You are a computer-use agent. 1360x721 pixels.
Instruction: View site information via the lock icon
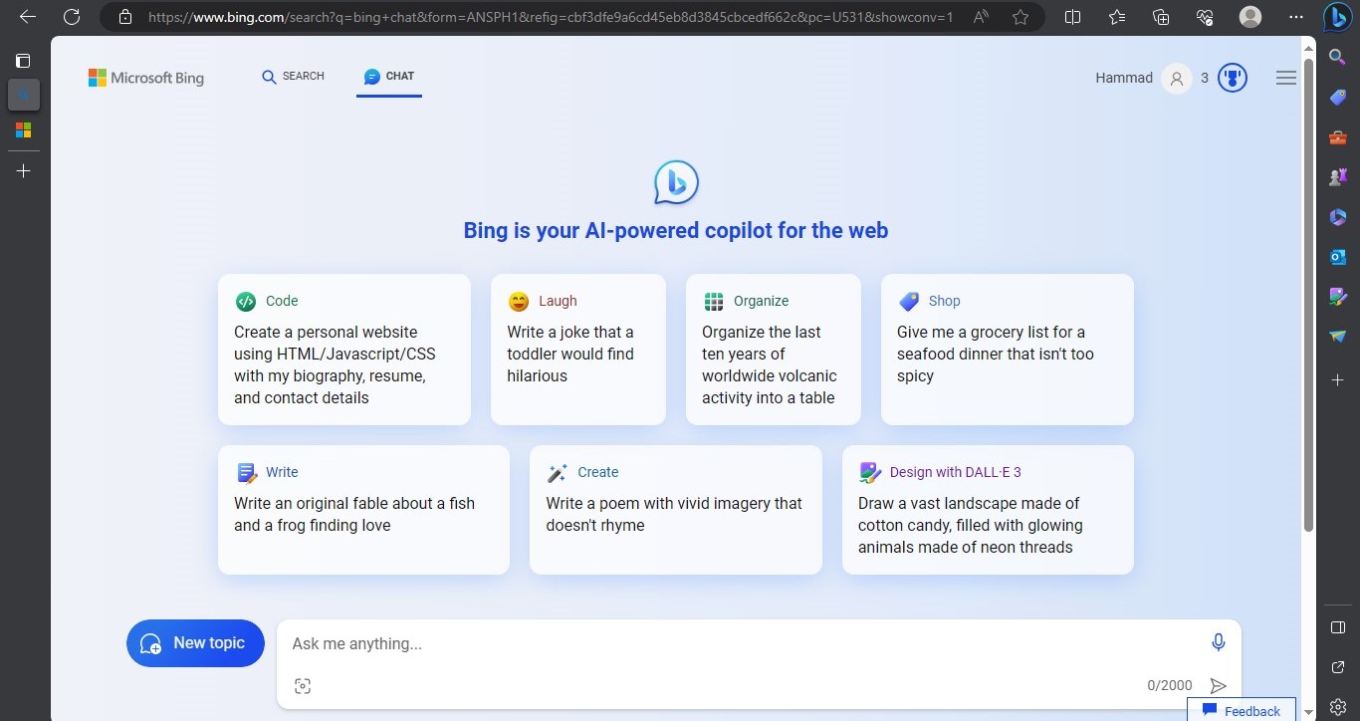tap(124, 17)
